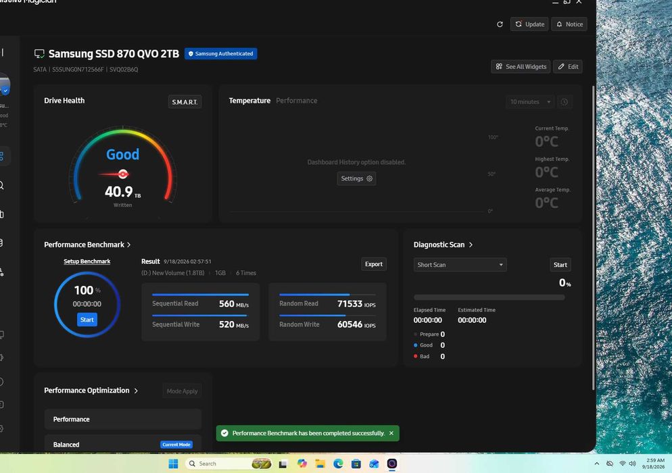The width and height of the screenshot is (672, 473).
Task: Click the Windows Start button
Action: pos(173,464)
